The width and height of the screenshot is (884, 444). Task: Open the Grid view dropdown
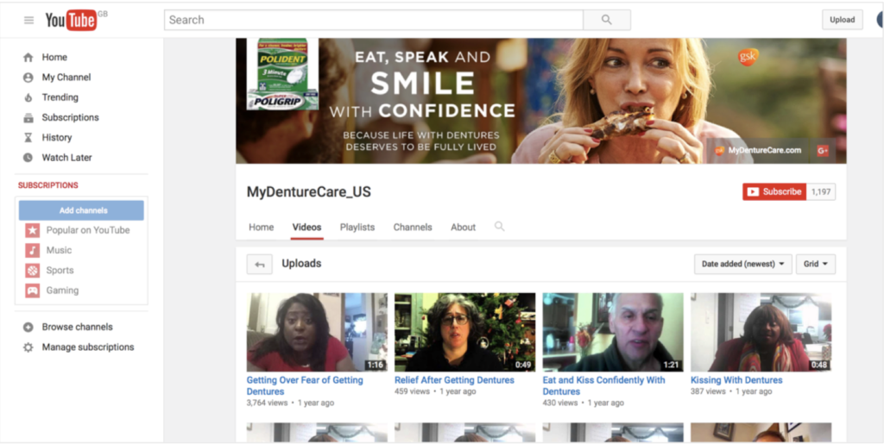pyautogui.click(x=815, y=264)
